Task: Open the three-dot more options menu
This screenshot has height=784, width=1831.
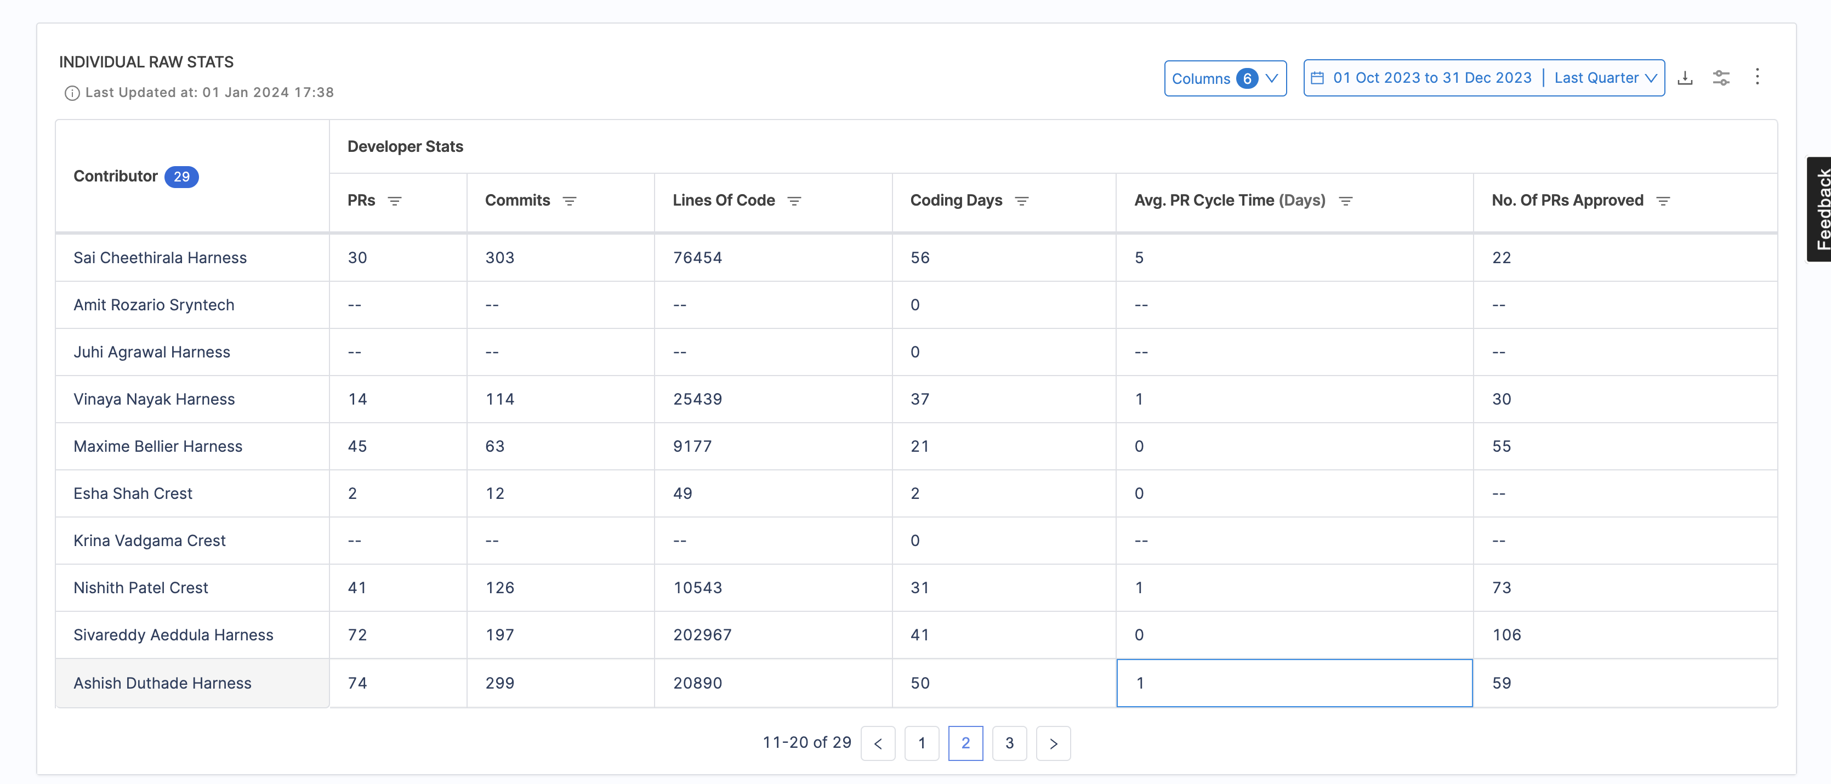Action: [x=1757, y=77]
